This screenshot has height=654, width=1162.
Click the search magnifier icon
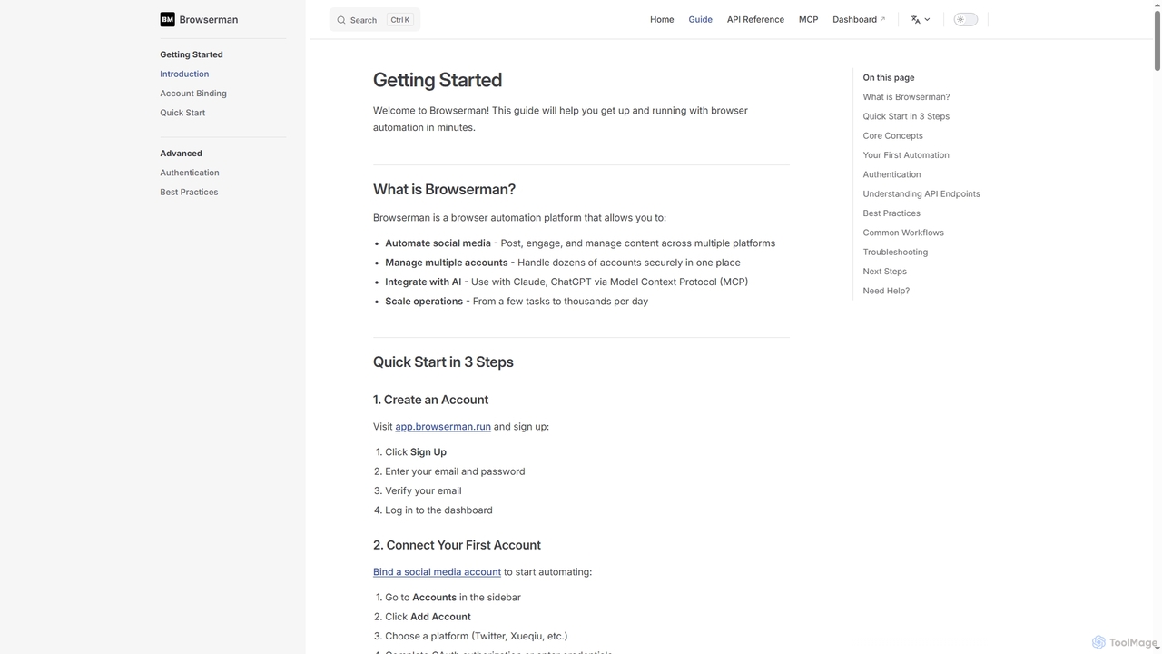pos(341,20)
